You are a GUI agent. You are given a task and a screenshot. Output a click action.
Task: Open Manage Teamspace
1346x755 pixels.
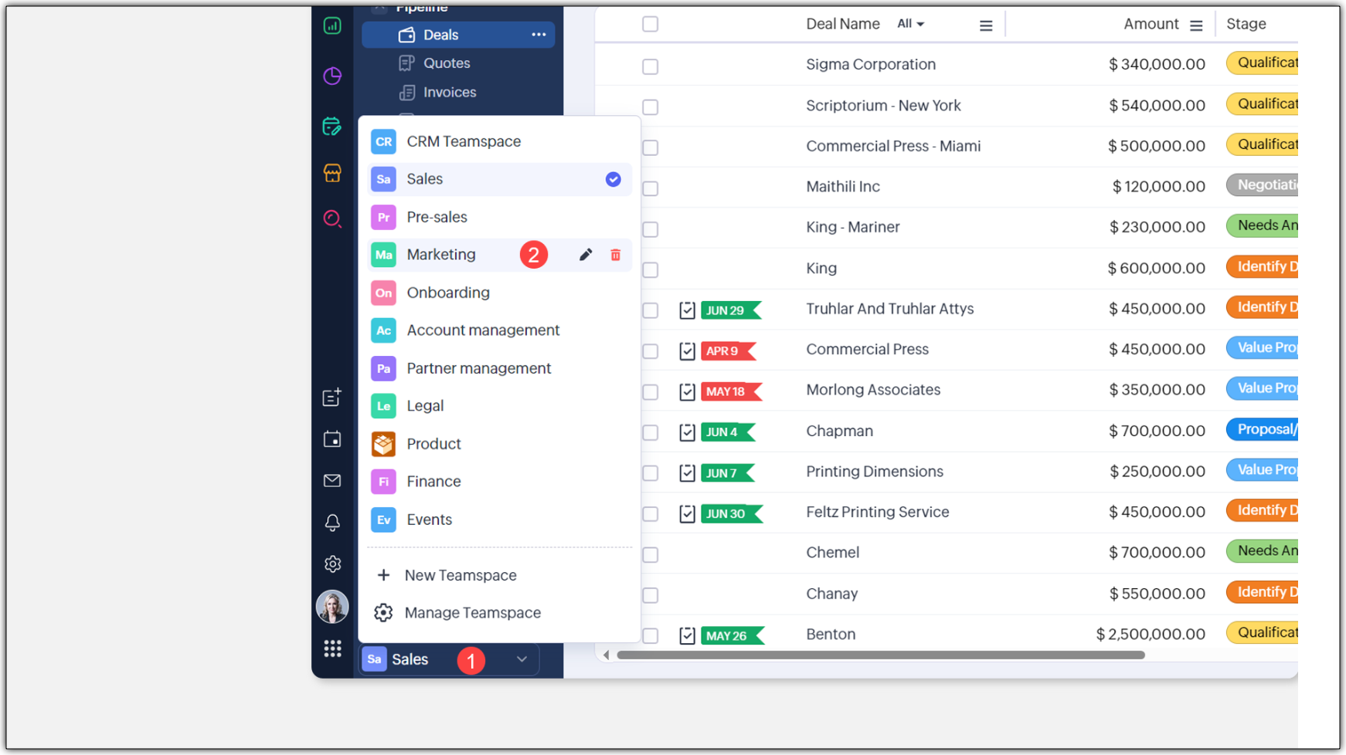(472, 613)
